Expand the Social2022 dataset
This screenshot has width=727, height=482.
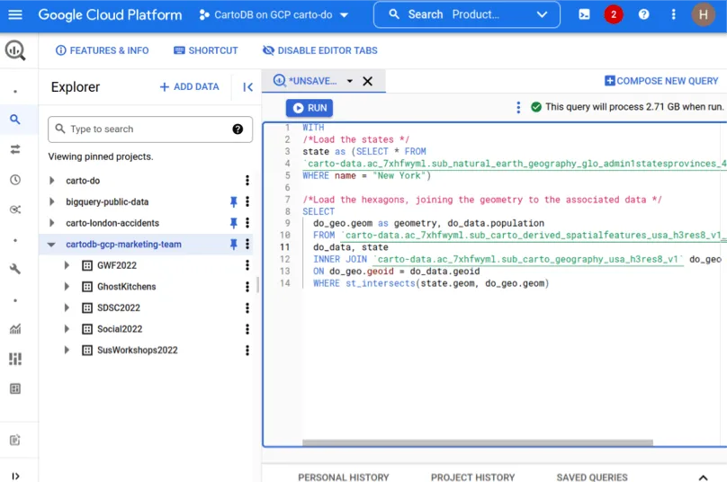(x=67, y=329)
